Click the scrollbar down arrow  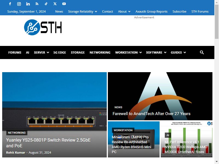[x=217, y=162]
